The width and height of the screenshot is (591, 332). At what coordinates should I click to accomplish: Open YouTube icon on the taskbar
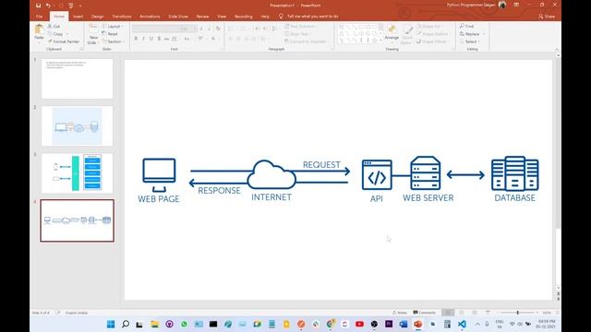[x=359, y=324]
